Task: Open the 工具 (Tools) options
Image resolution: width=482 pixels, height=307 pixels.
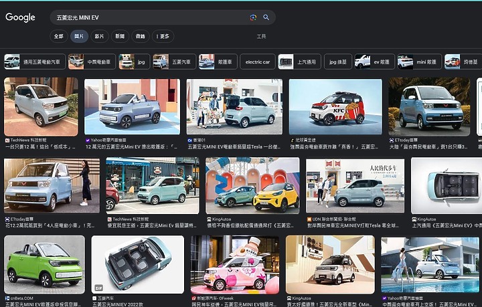Action: pos(261,36)
